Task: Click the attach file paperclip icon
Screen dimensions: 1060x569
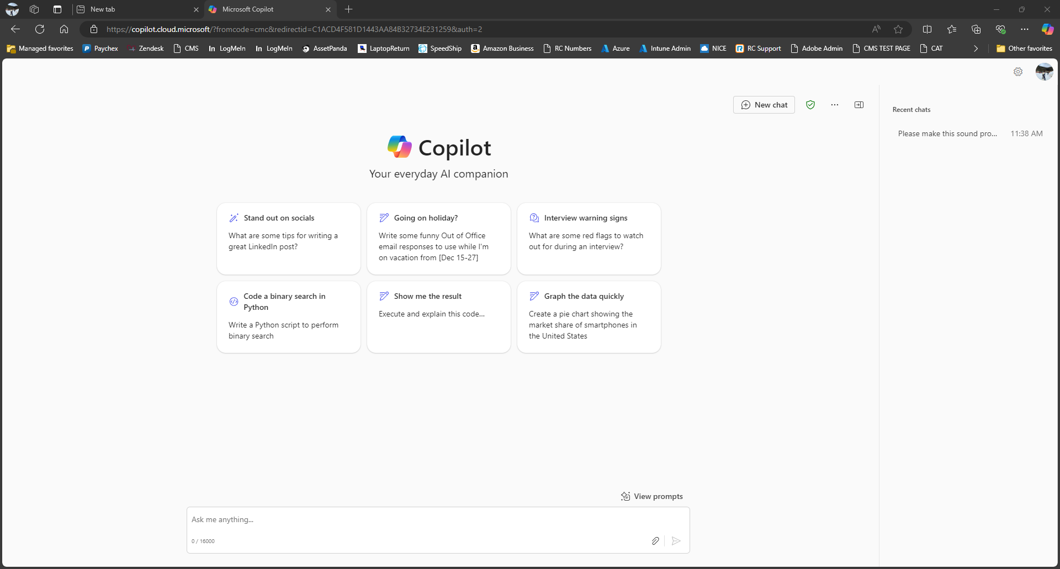Action: coord(655,541)
